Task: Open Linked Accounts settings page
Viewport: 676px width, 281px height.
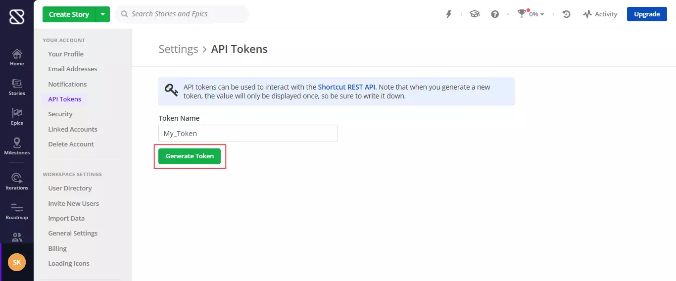Action: coord(73,129)
